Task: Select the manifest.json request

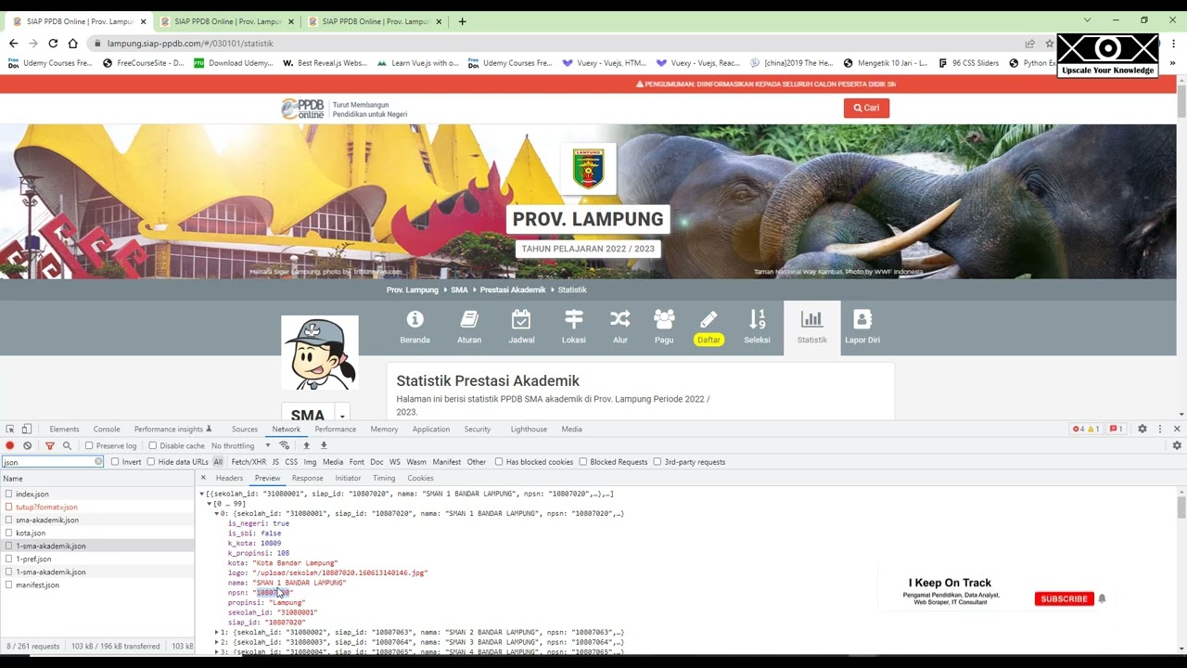Action: click(37, 585)
